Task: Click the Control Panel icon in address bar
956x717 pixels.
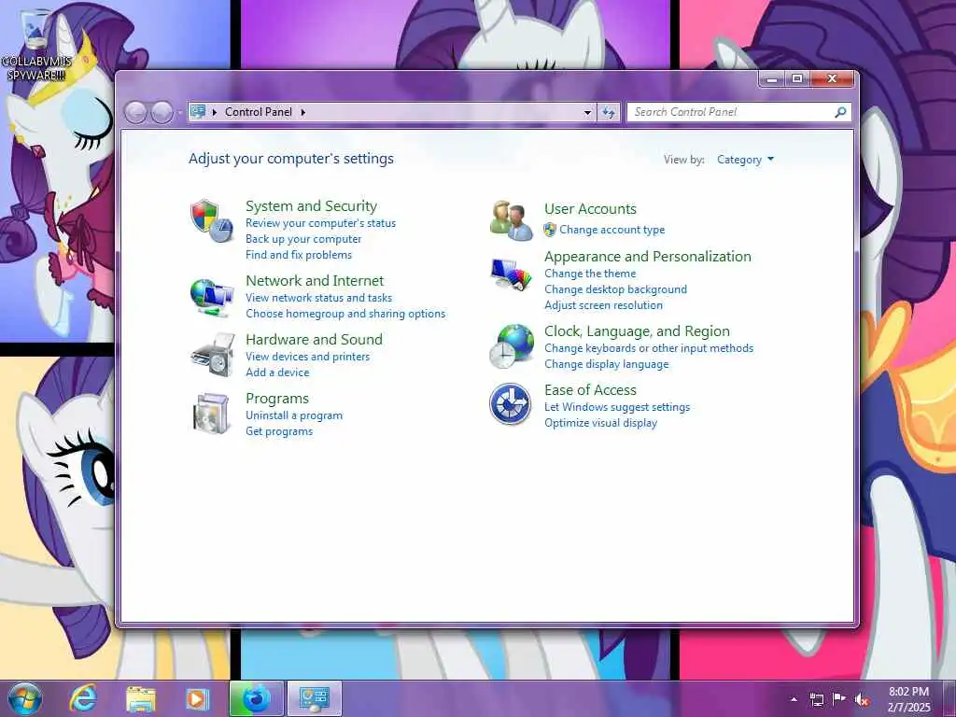Action: pyautogui.click(x=198, y=112)
